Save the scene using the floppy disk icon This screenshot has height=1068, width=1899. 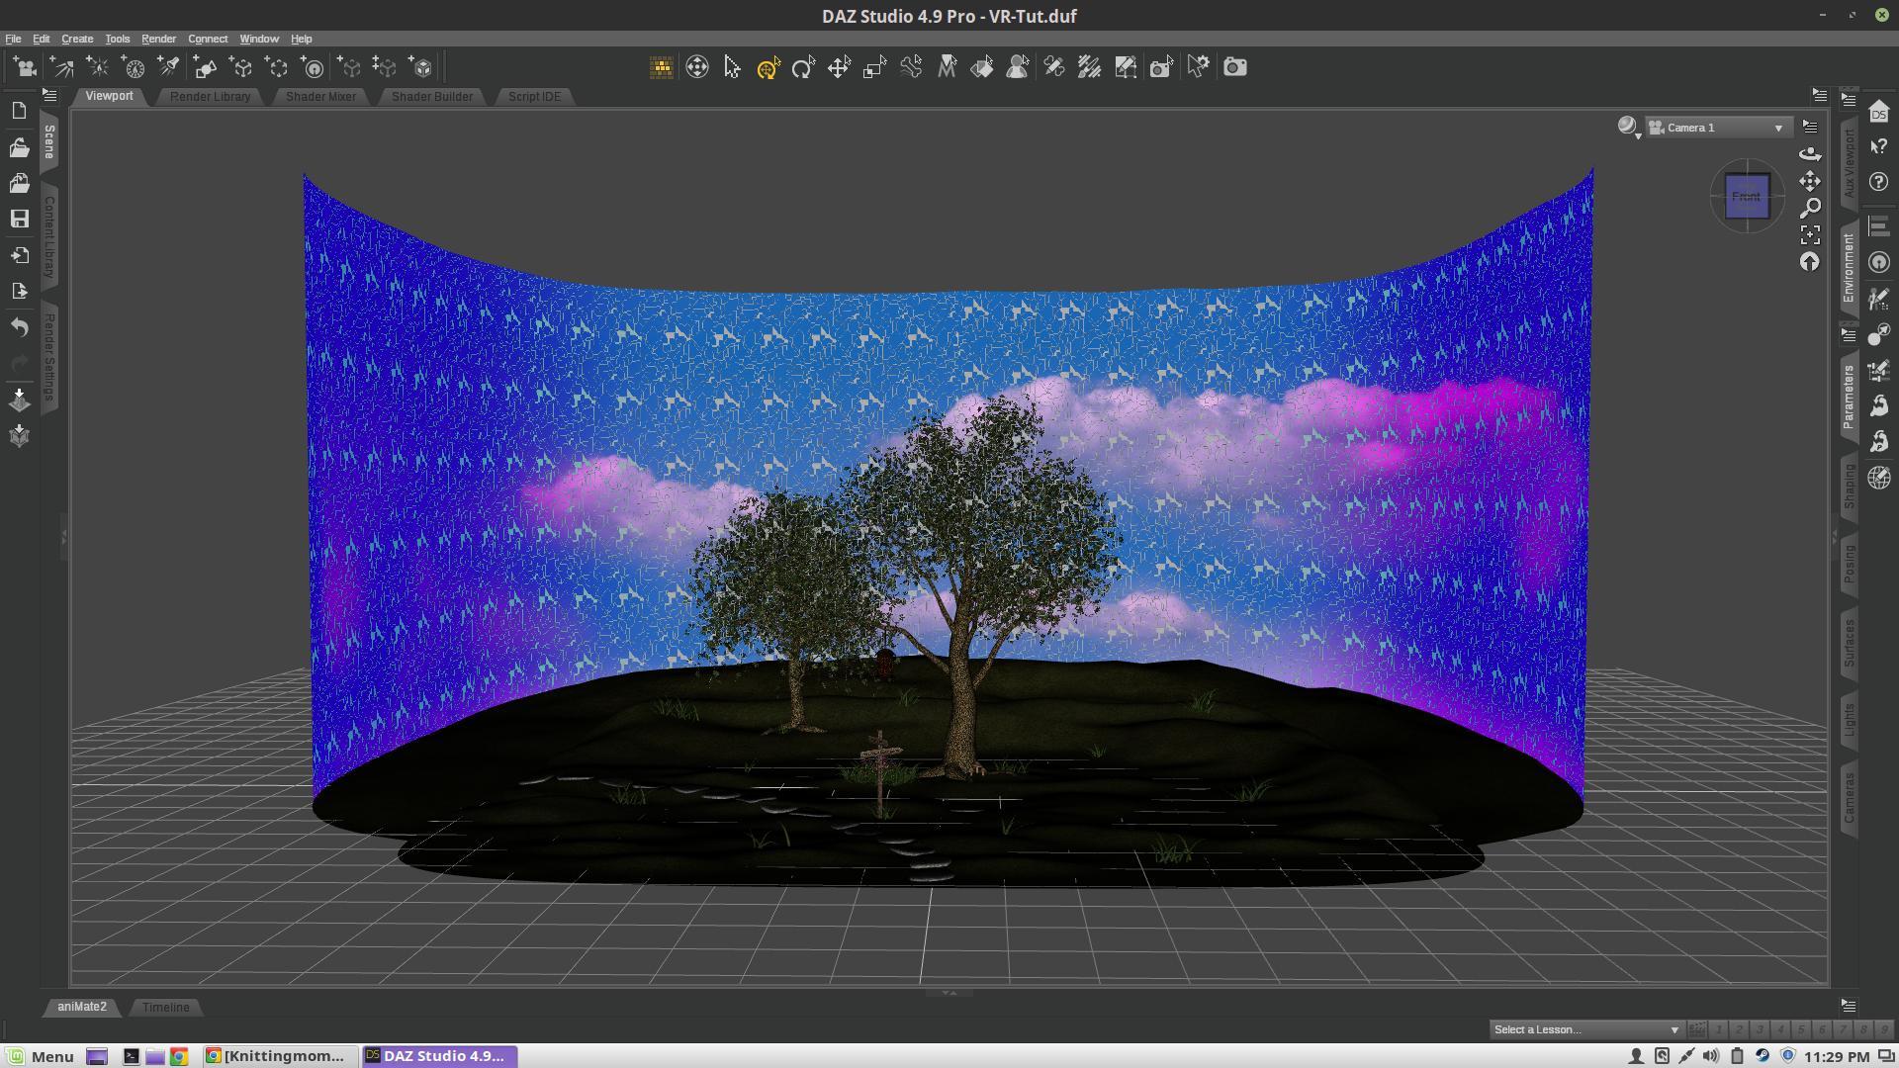[x=19, y=219]
